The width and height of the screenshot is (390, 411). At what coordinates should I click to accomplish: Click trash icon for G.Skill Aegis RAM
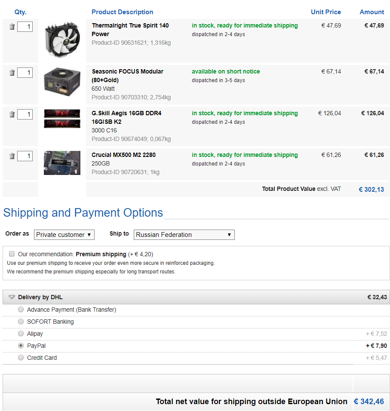point(12,114)
